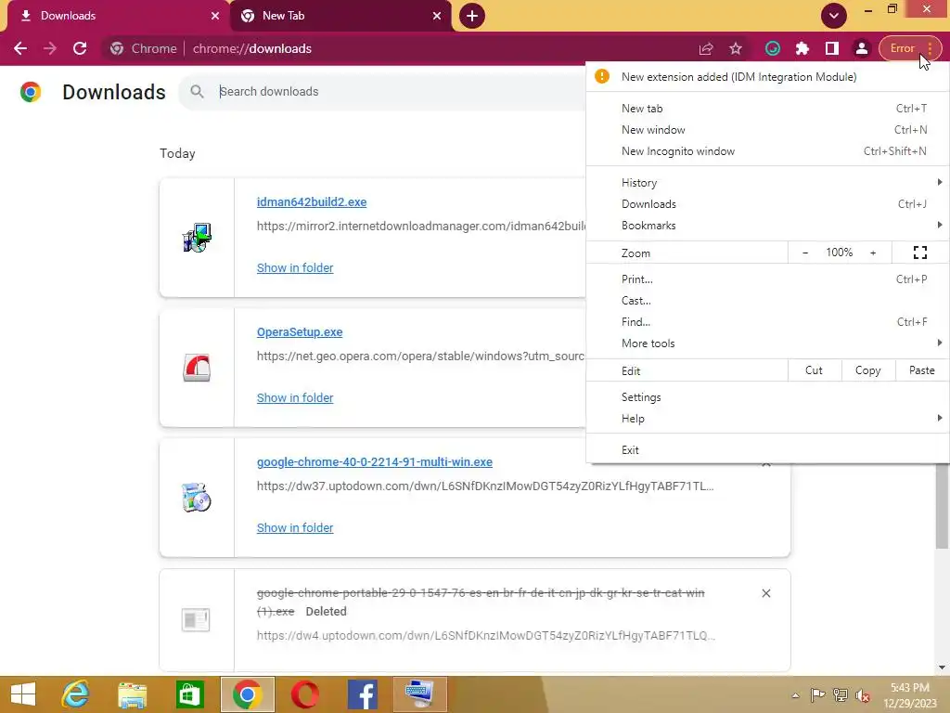Screen dimensions: 950x713
Task: Click the vertical page scrollbar
Action: 942,506
